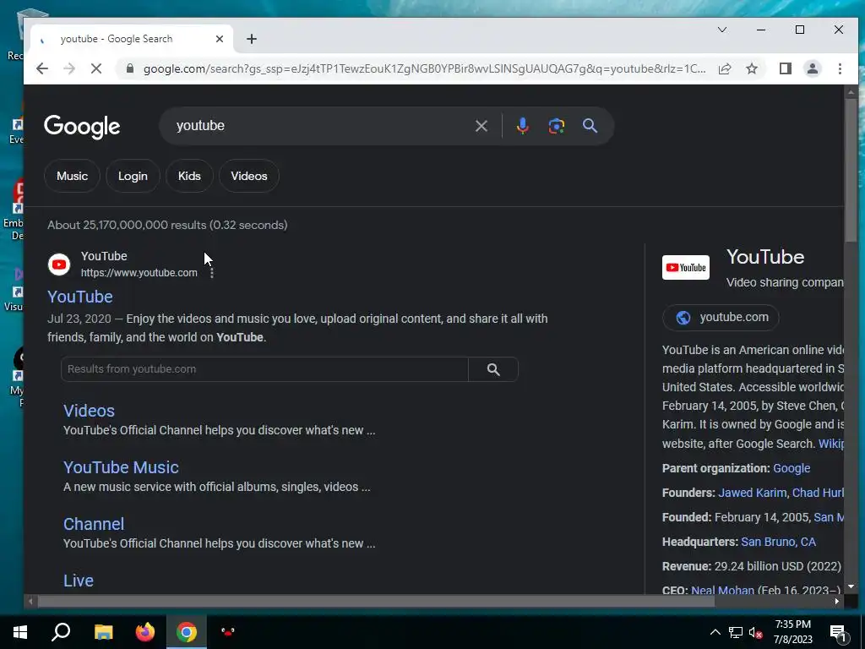The width and height of the screenshot is (865, 649).
Task: Open a new Chrome tab
Action: pyautogui.click(x=252, y=39)
